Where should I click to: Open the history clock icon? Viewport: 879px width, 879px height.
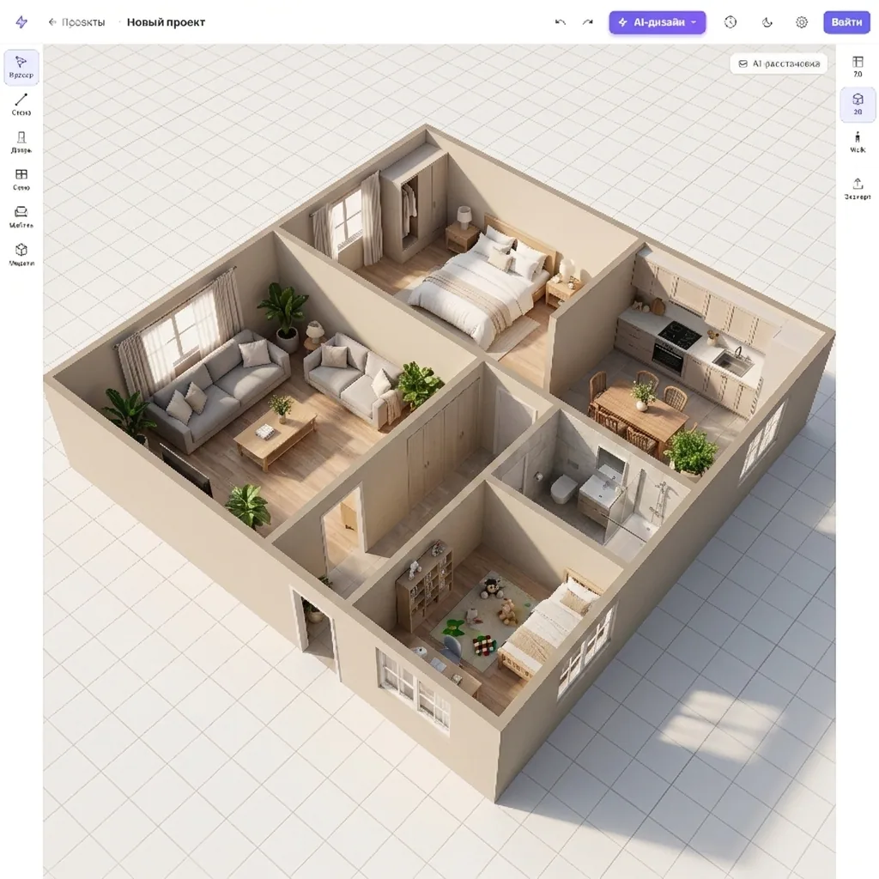click(x=730, y=22)
